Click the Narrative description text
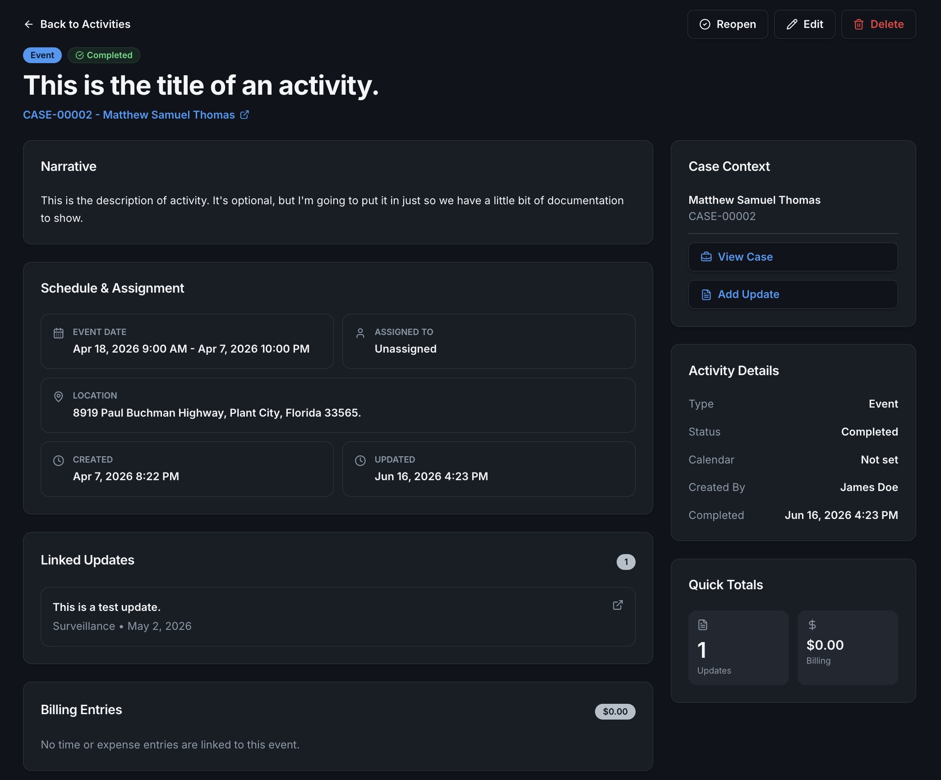The width and height of the screenshot is (941, 780). (x=332, y=209)
